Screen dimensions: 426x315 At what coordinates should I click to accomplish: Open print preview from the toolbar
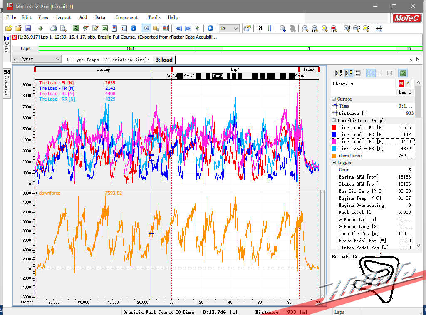[x=63, y=28]
